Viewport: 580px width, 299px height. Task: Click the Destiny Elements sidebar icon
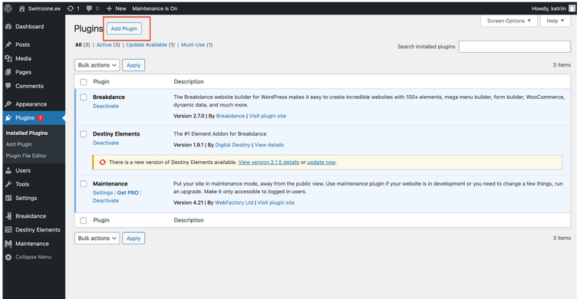tap(8, 230)
